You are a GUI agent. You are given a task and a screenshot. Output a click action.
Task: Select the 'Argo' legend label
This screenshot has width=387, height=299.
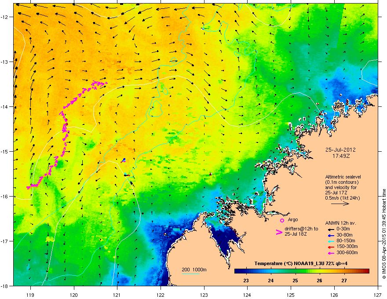point(293,219)
